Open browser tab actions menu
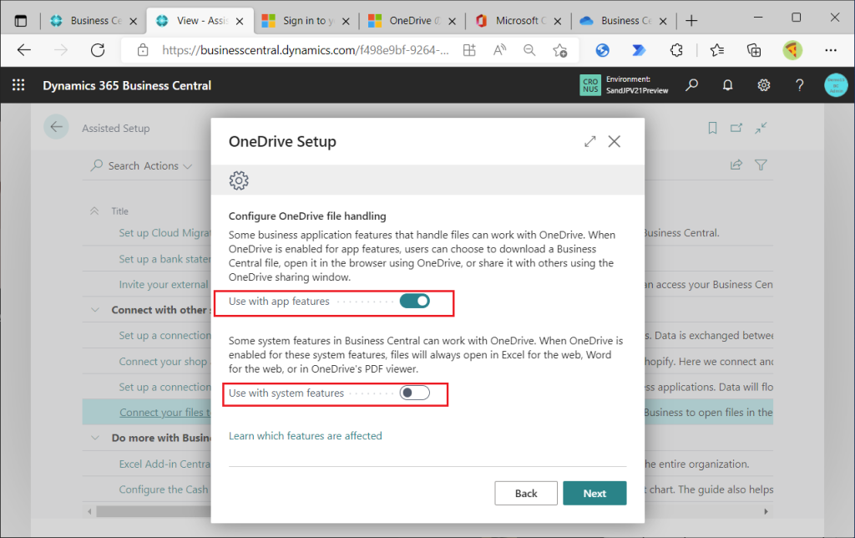The image size is (855, 538). point(20,21)
